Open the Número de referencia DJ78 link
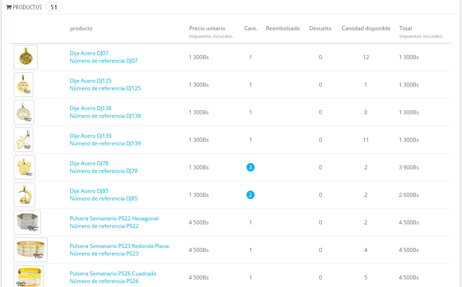462x287 pixels. [x=104, y=171]
